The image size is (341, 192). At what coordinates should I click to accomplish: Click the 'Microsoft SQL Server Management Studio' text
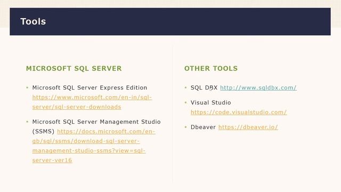point(96,122)
